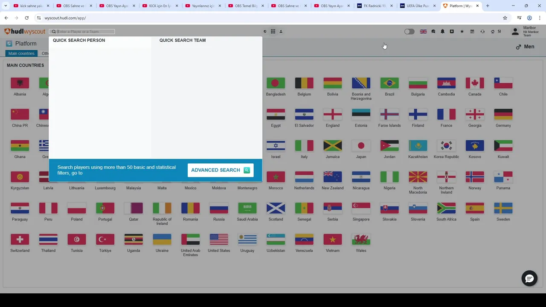Image resolution: width=546 pixels, height=307 pixels.
Task: Click the Portugal country label
Action: pyautogui.click(x=105, y=219)
